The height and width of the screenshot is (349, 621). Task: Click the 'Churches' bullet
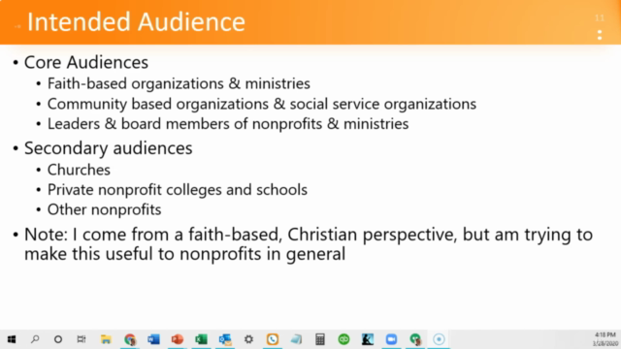point(79,170)
